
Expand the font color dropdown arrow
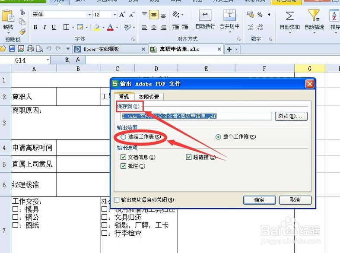(x=117, y=27)
